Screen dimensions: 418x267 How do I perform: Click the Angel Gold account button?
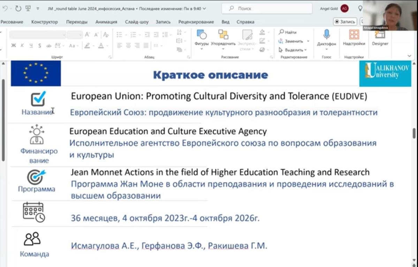pyautogui.click(x=344, y=8)
